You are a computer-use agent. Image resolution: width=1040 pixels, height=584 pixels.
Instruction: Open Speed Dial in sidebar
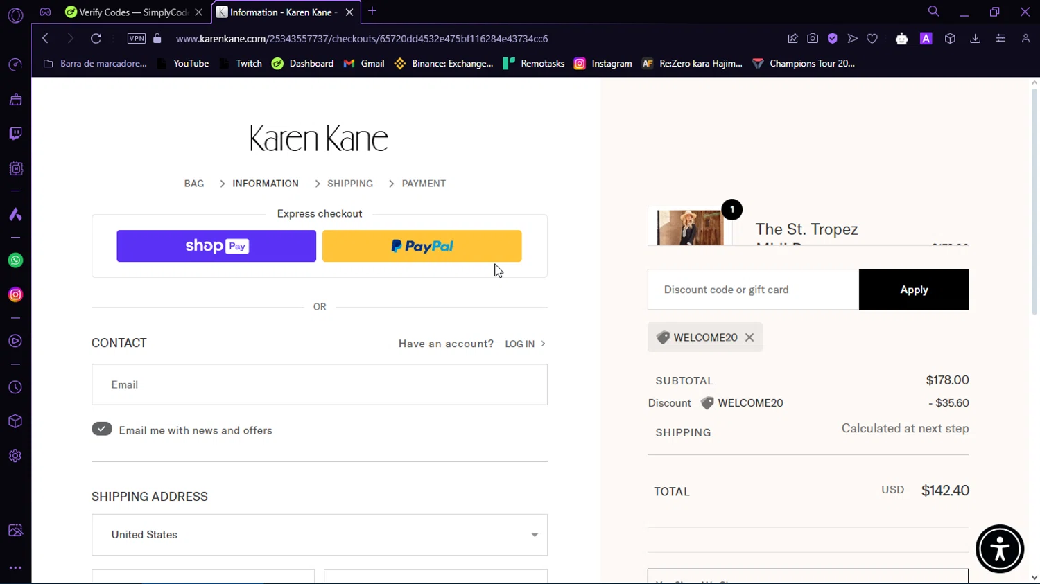point(15,65)
